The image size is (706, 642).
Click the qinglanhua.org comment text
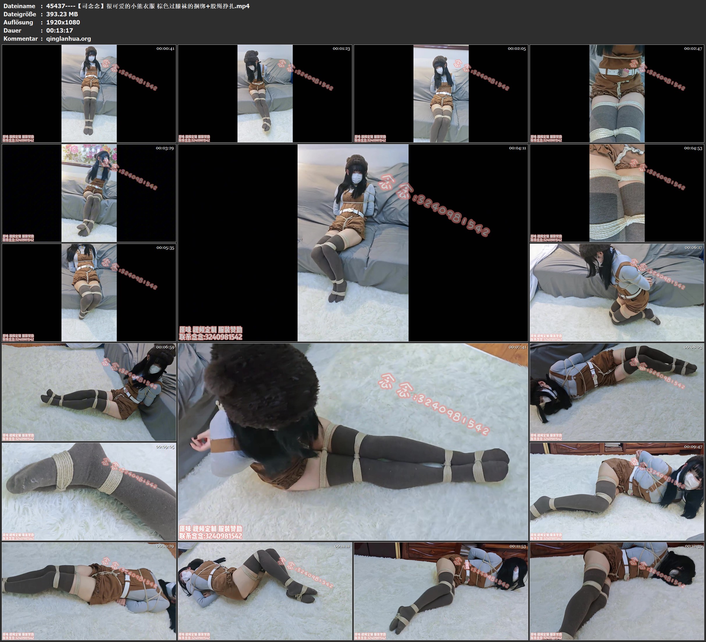pyautogui.click(x=68, y=38)
